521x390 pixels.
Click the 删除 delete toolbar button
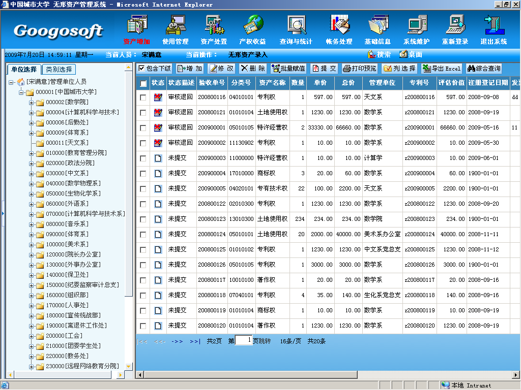[x=253, y=69]
